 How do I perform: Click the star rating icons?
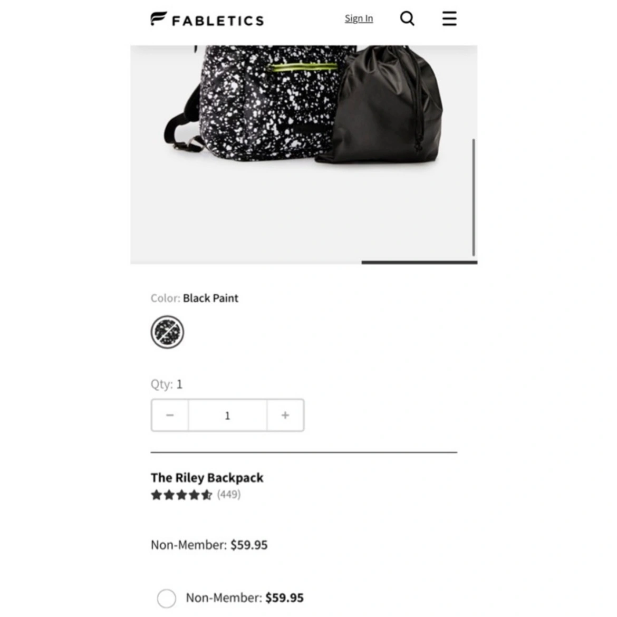181,495
